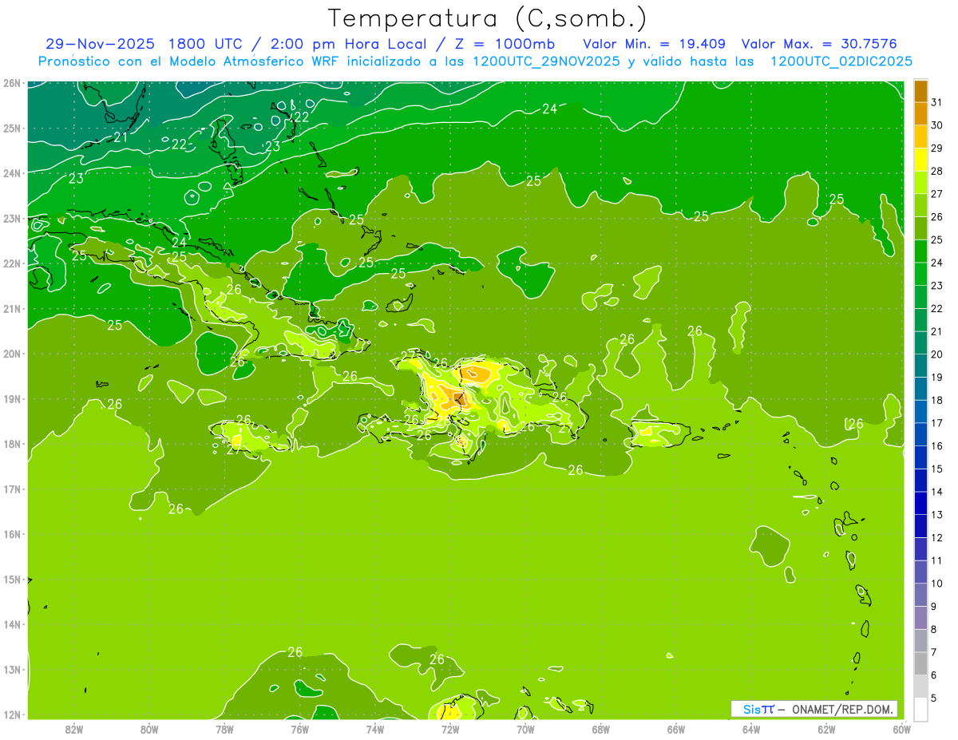Click the "Valor Min. = 19.409" readout
Viewport: 958px width, 740px height.
(x=654, y=44)
